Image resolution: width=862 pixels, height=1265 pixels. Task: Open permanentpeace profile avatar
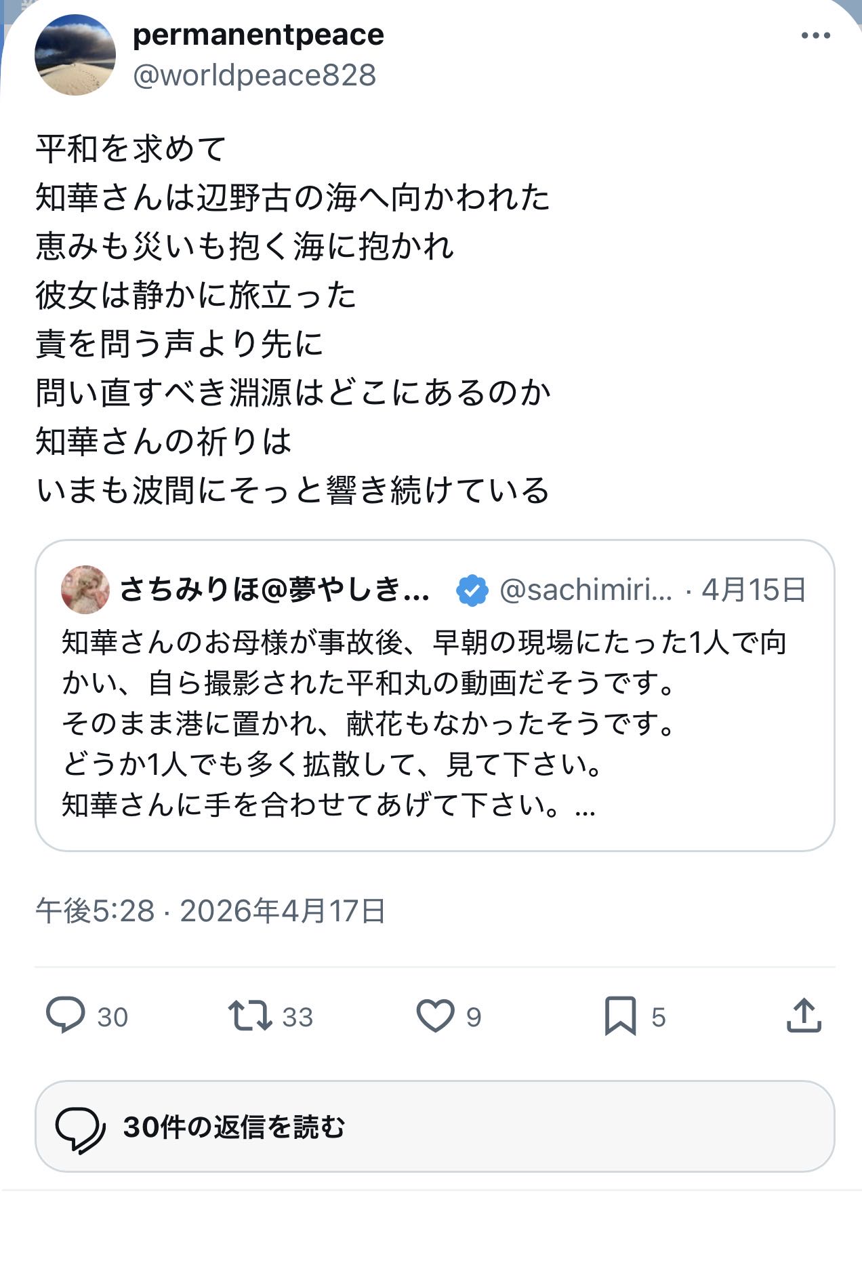coord(75,55)
